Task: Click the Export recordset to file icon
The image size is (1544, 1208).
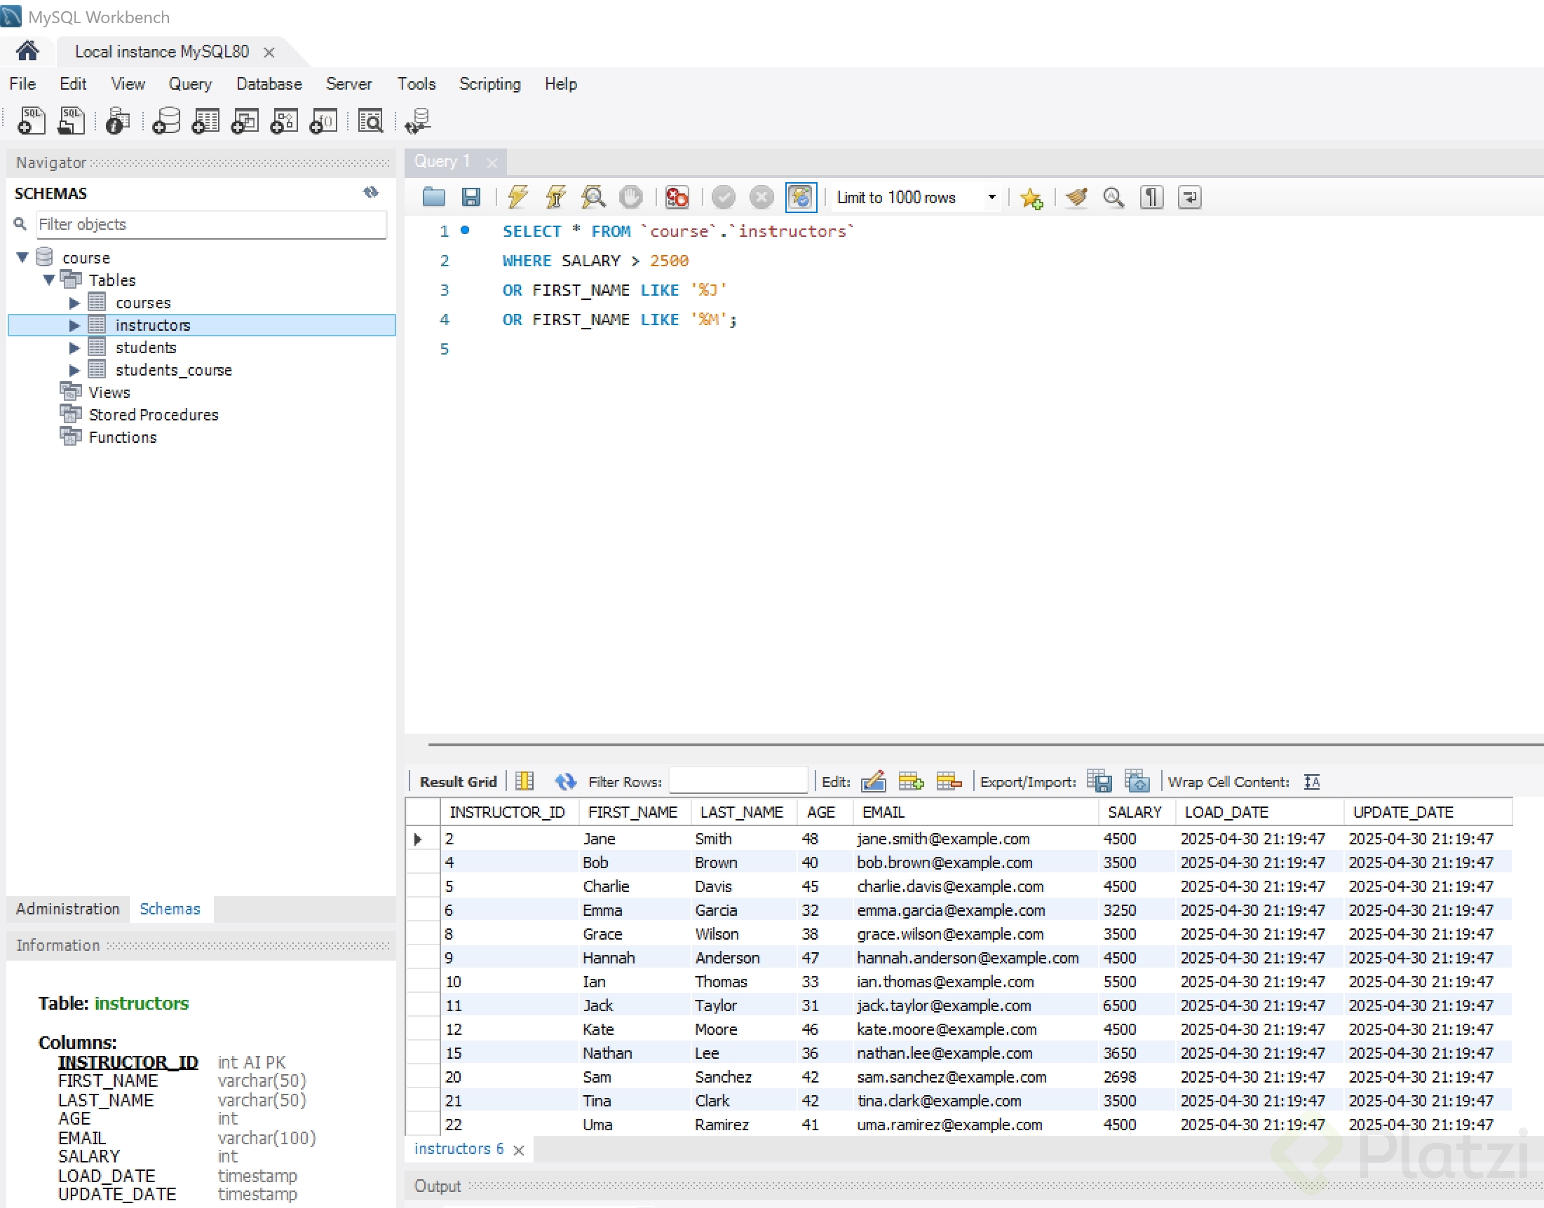Action: tap(1099, 781)
